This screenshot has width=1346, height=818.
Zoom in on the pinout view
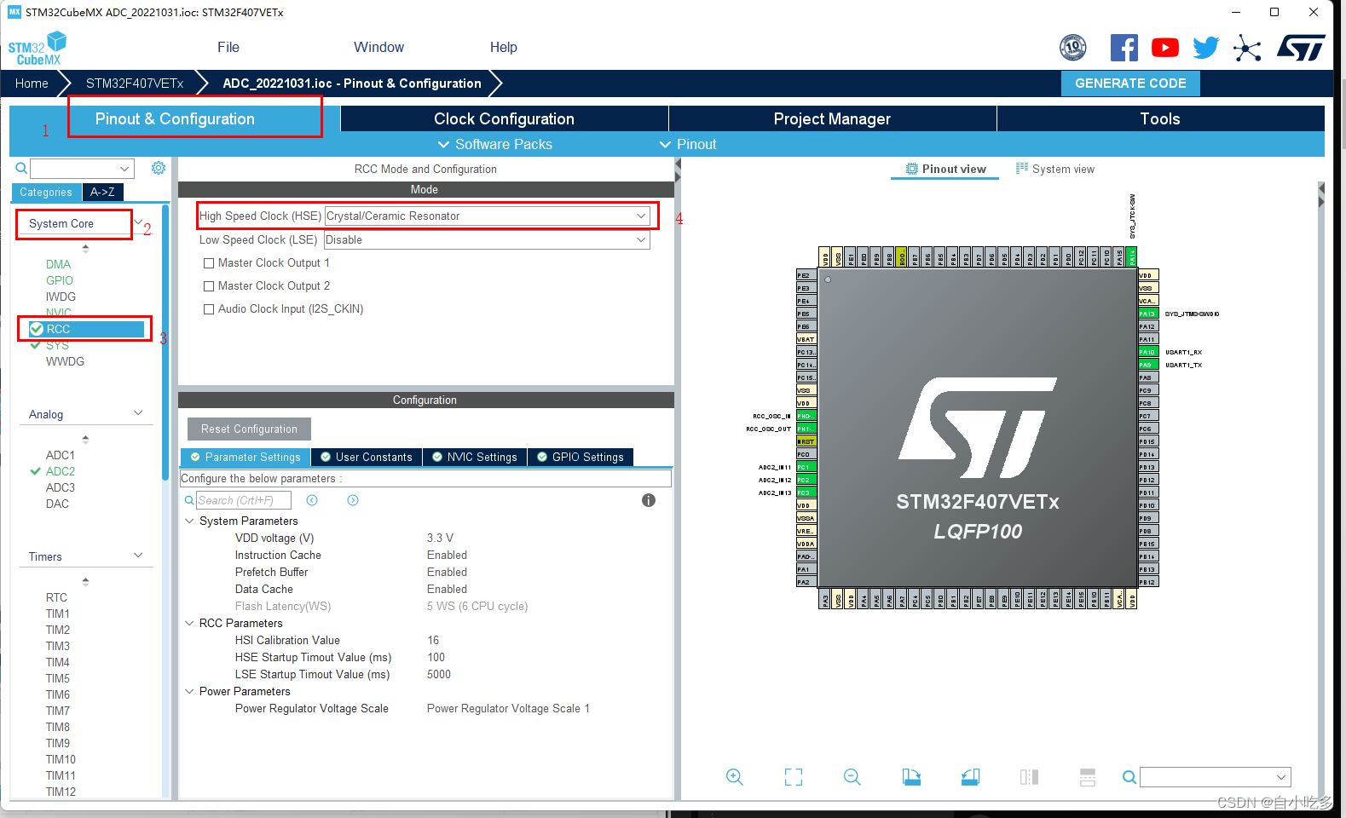coord(735,777)
